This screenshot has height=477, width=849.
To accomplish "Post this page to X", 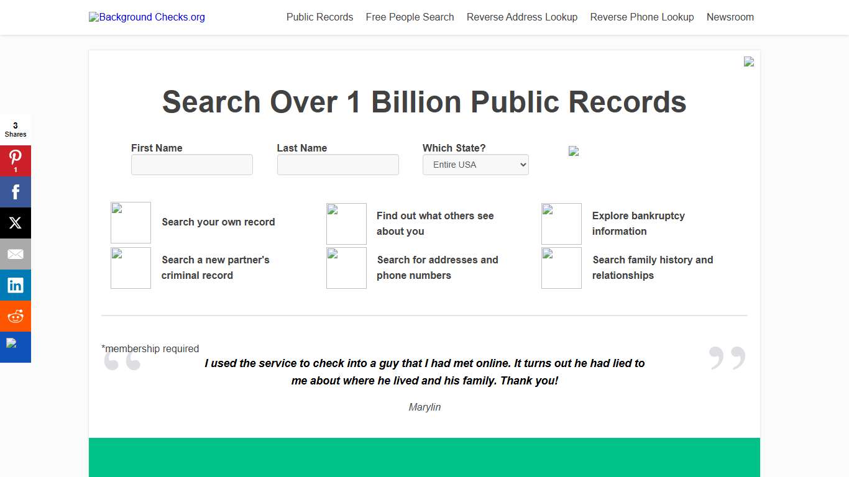I will 16,222.
